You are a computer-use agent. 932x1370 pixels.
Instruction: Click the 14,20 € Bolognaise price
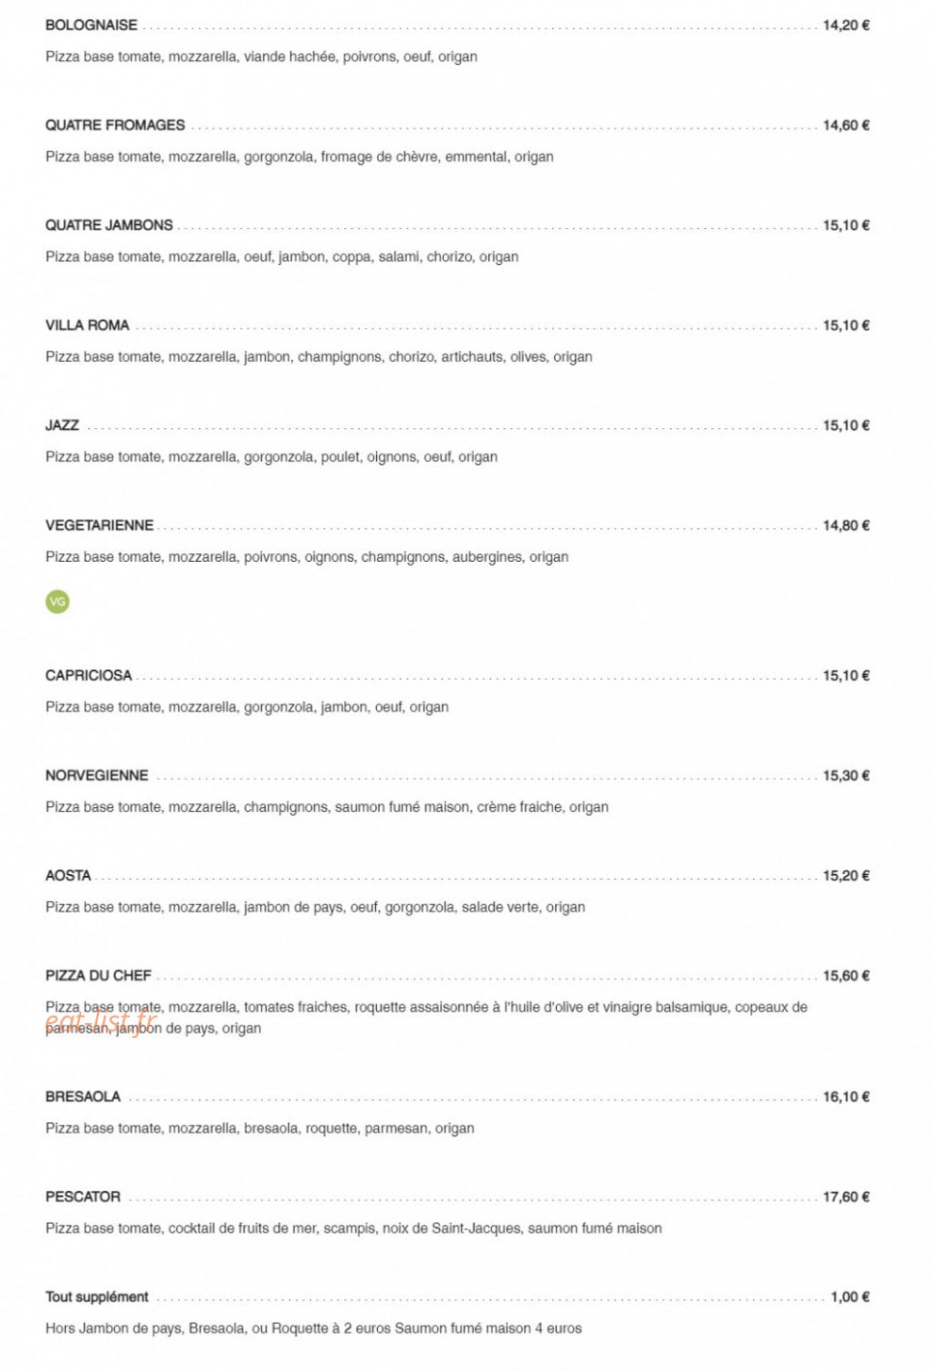(846, 25)
